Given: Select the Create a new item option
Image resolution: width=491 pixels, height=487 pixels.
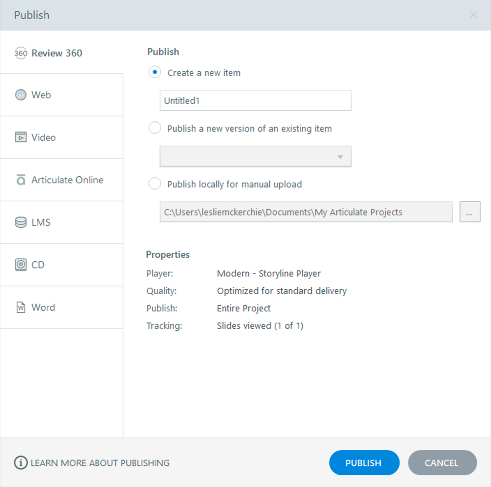Looking at the screenshot, I should coord(155,73).
